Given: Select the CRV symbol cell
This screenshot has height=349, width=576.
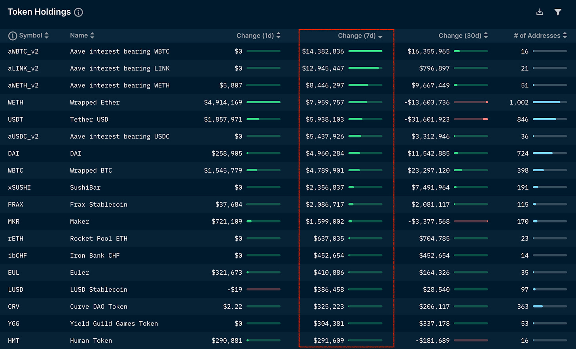Looking at the screenshot, I should tap(13, 306).
